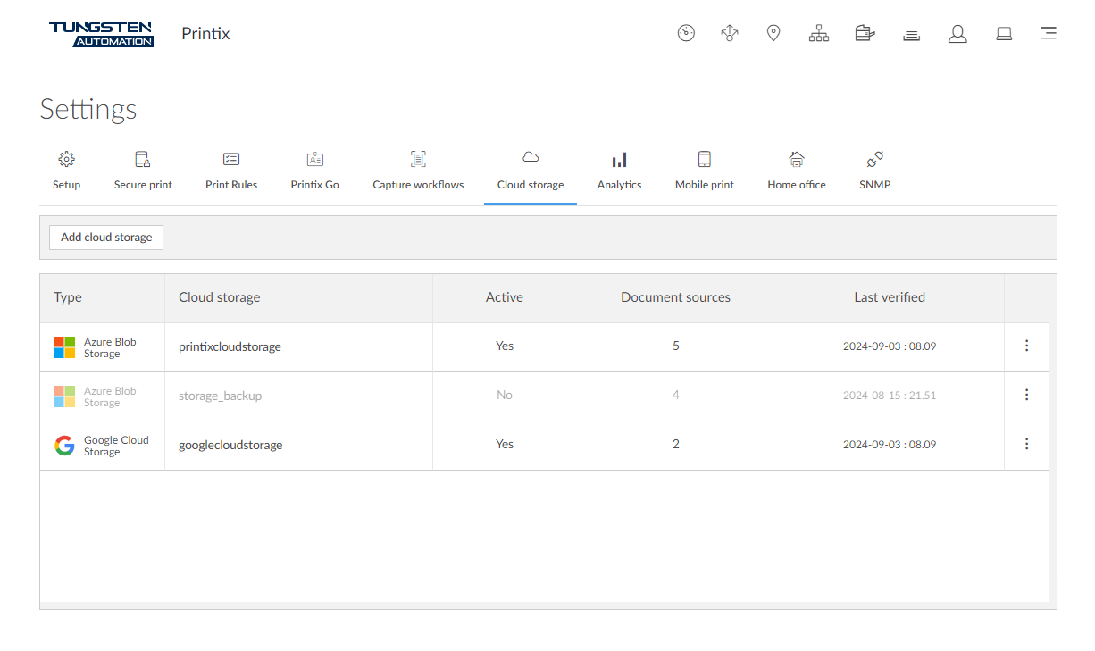Switch to the Analytics tab
Image resolution: width=1095 pixels, height=651 pixels.
619,171
